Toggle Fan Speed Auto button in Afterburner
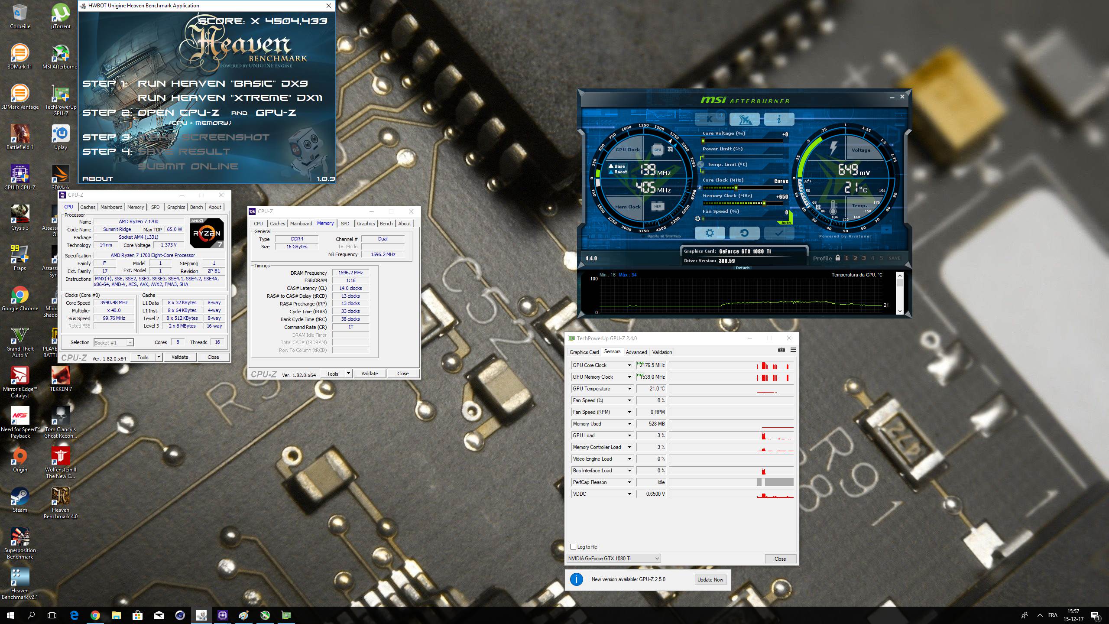The width and height of the screenshot is (1109, 624). (x=786, y=223)
